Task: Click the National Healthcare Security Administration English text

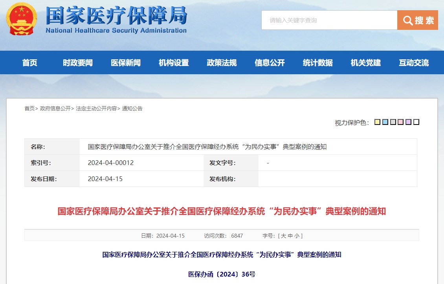Action: [x=116, y=30]
